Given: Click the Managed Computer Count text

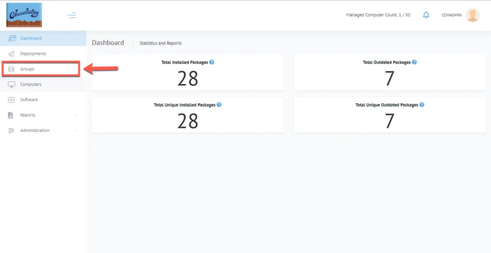Looking at the screenshot, I should point(378,15).
